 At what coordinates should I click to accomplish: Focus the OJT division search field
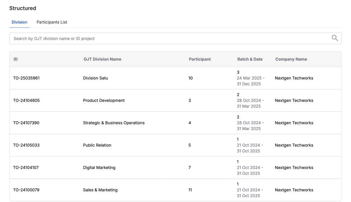[175, 39]
